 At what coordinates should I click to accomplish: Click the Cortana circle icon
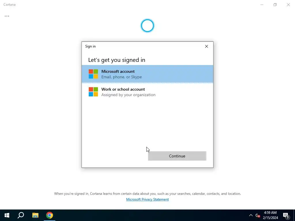point(147,26)
